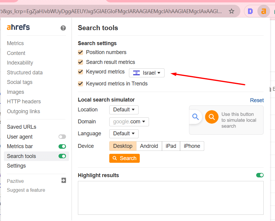275x221 pixels.
Task: Bookmark page with the star icon
Action: [x=231, y=11]
